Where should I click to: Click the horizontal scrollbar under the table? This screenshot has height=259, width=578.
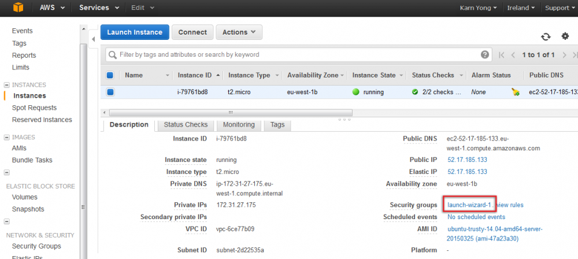click(231, 113)
